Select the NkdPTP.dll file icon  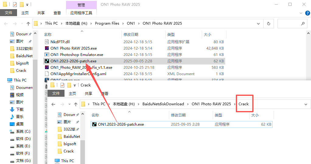(47, 42)
